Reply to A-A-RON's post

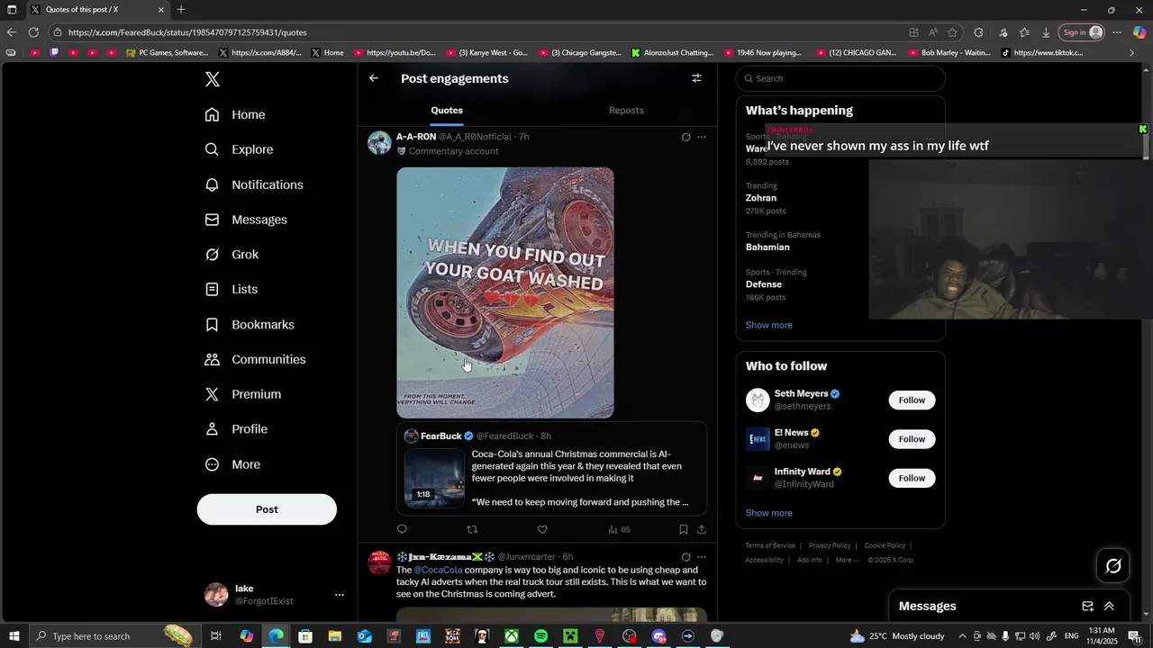pyautogui.click(x=402, y=529)
